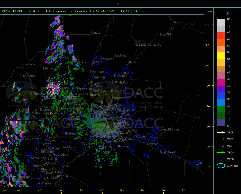The image size is (241, 194).
Task: Click the '60' tick on the bottom km axis
Action: [x=122, y=190]
